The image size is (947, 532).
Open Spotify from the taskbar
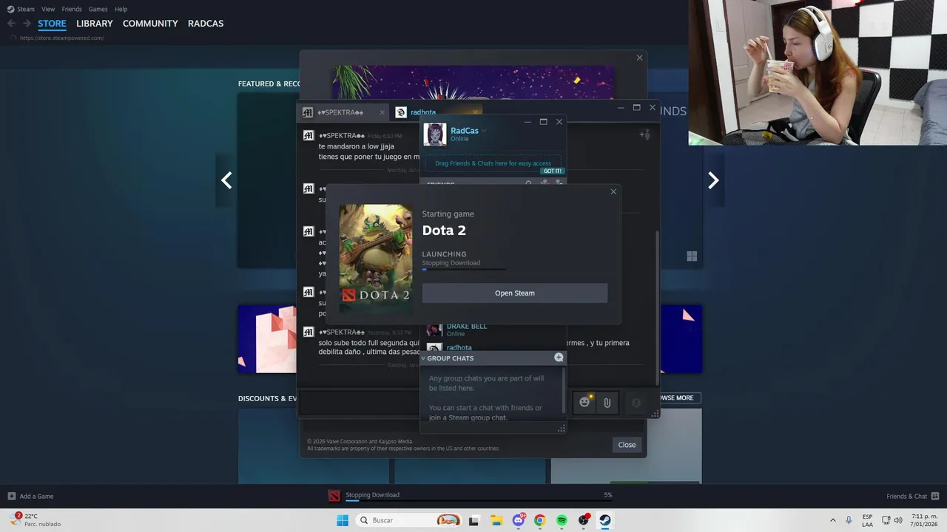pos(562,520)
